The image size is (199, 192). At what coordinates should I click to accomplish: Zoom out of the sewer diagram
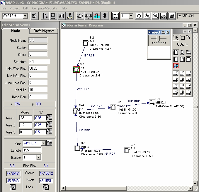click(x=155, y=16)
